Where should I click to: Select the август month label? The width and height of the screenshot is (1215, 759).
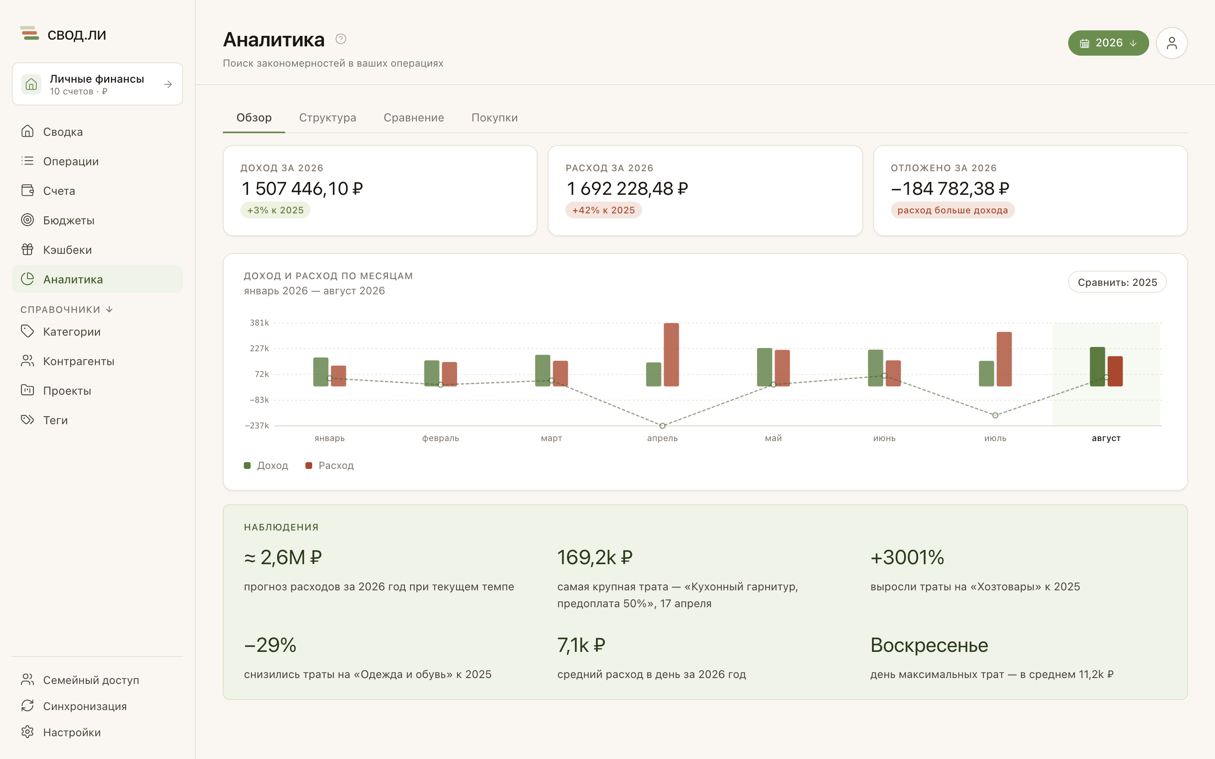point(1106,438)
